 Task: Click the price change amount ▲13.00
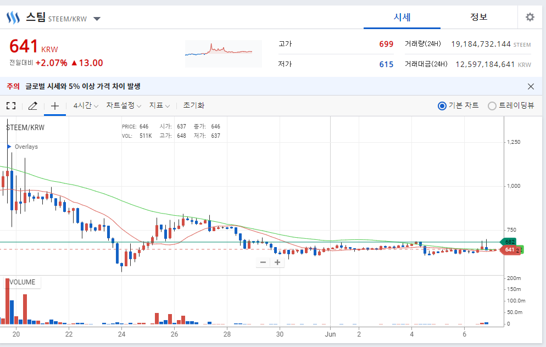coord(87,63)
